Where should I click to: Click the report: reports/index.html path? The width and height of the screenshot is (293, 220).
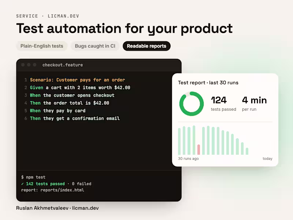[52, 190]
